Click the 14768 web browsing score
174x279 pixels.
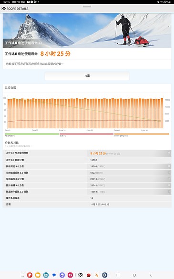pos(93,166)
